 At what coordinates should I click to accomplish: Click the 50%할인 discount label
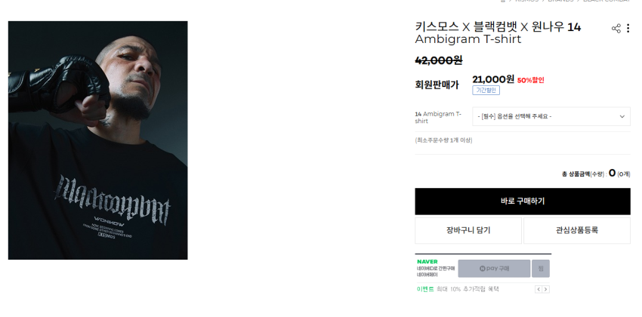coord(530,80)
